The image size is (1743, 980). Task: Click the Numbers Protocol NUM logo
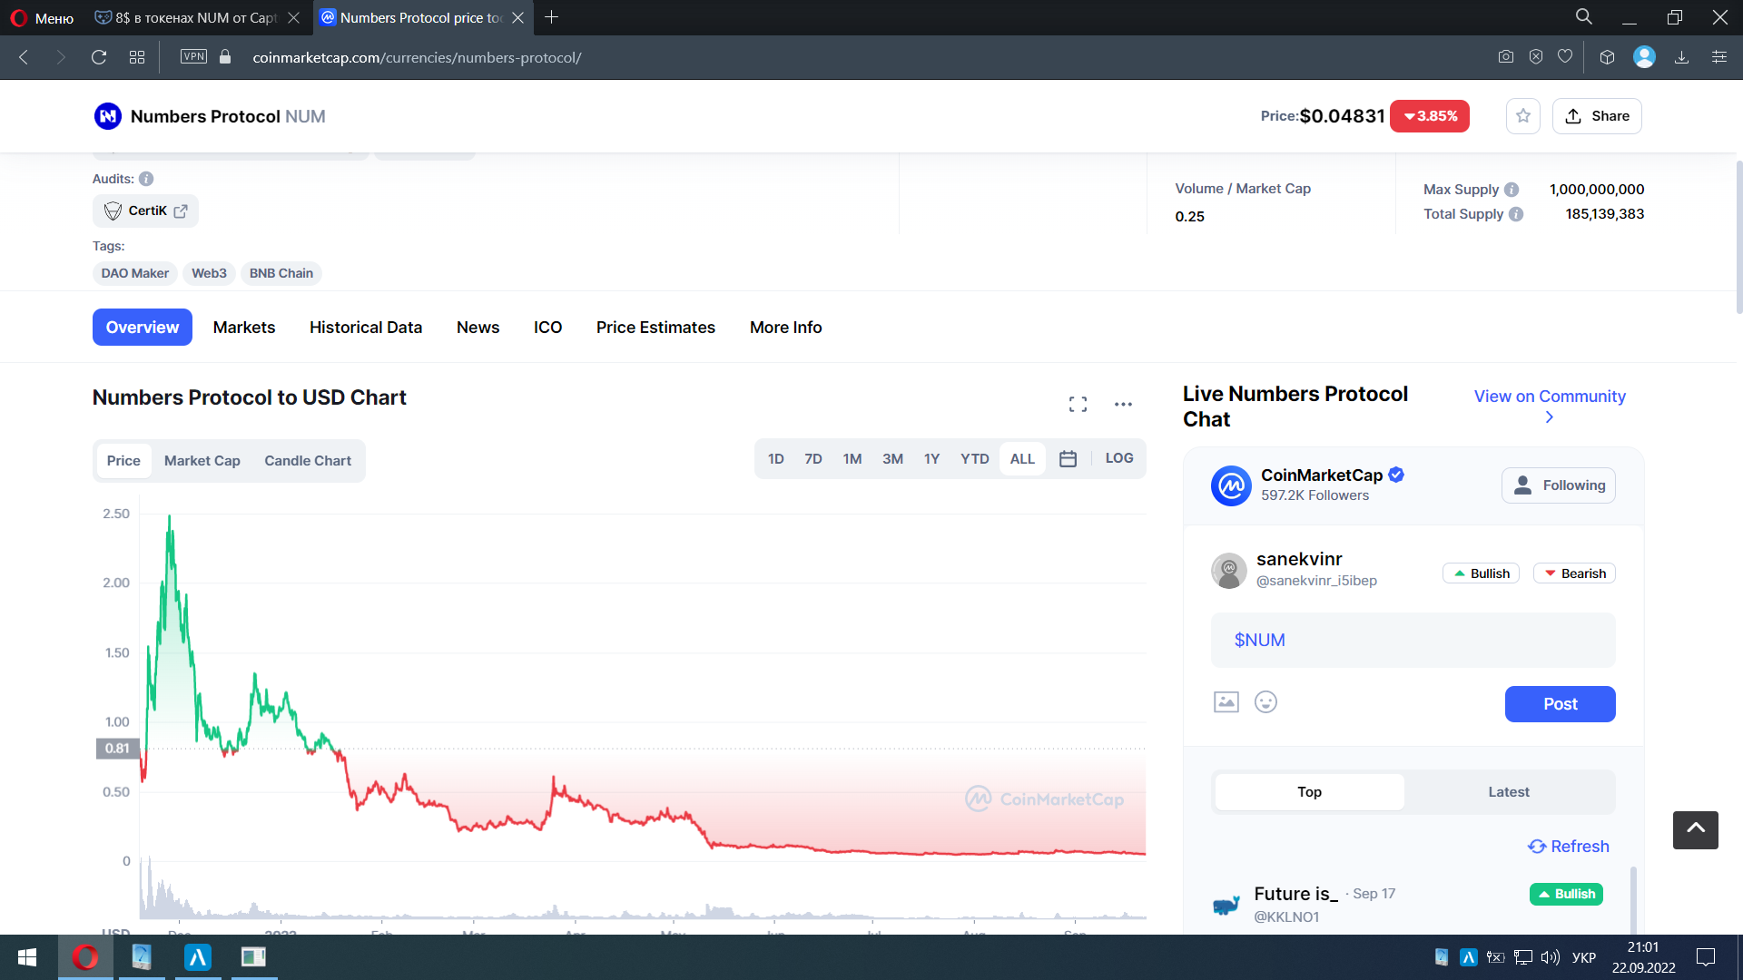108,116
